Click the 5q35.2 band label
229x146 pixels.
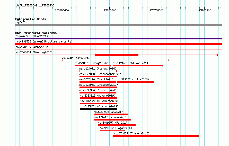(x=20, y=22)
